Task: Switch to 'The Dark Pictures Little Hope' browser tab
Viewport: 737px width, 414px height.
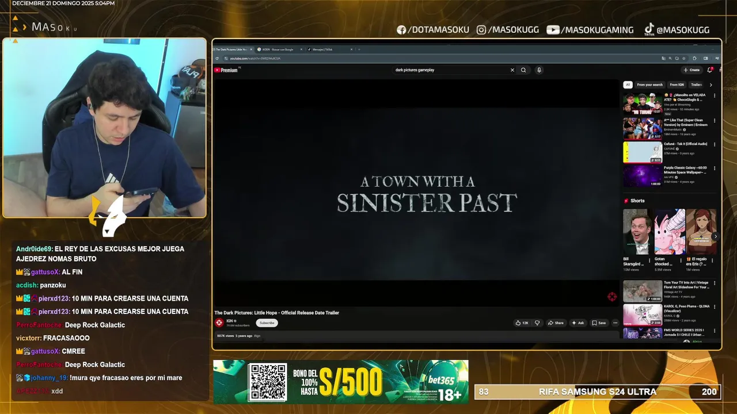Action: pos(230,49)
